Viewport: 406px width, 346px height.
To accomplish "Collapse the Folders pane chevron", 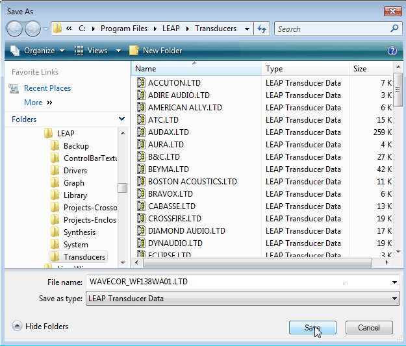I will pos(121,119).
